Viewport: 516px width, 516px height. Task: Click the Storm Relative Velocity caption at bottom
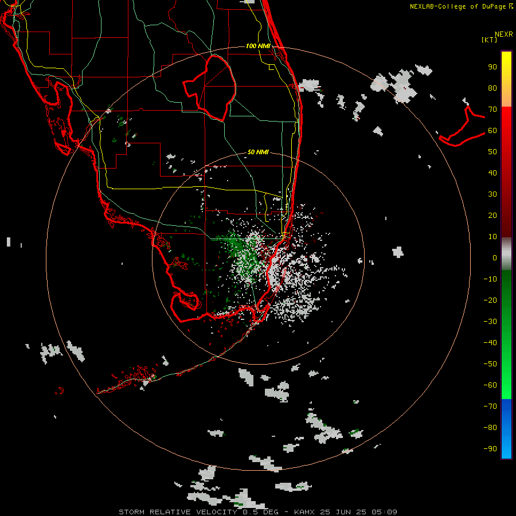258,512
